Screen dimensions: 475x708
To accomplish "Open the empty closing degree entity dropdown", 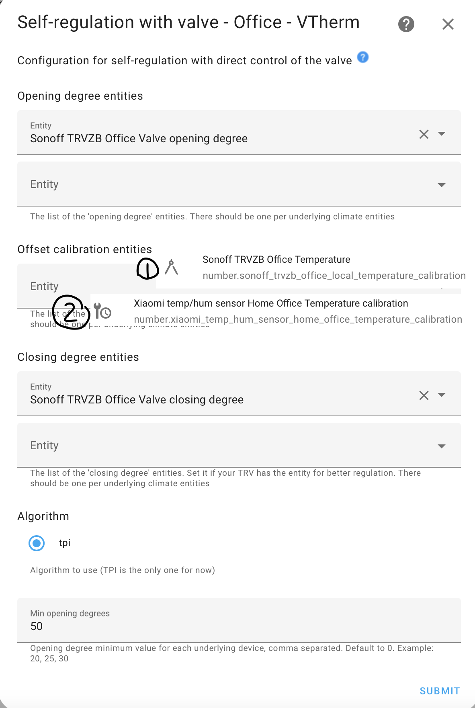I will 442,446.
